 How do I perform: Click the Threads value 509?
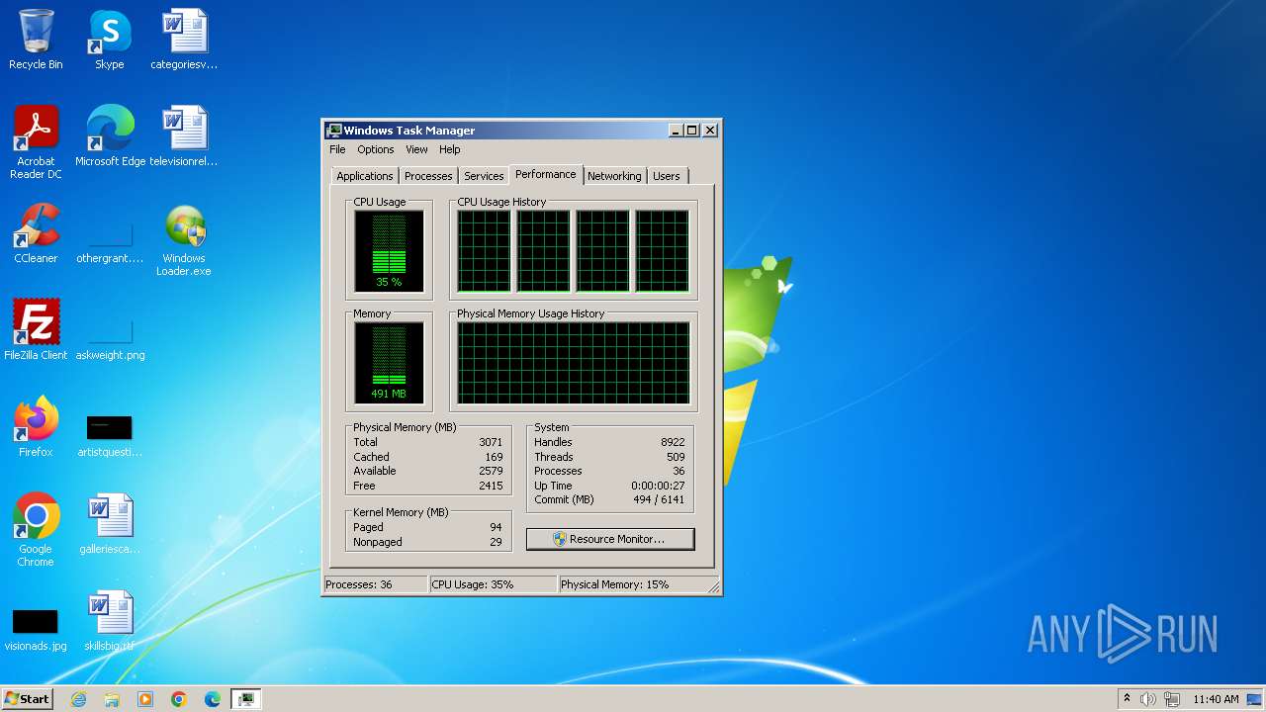(676, 457)
